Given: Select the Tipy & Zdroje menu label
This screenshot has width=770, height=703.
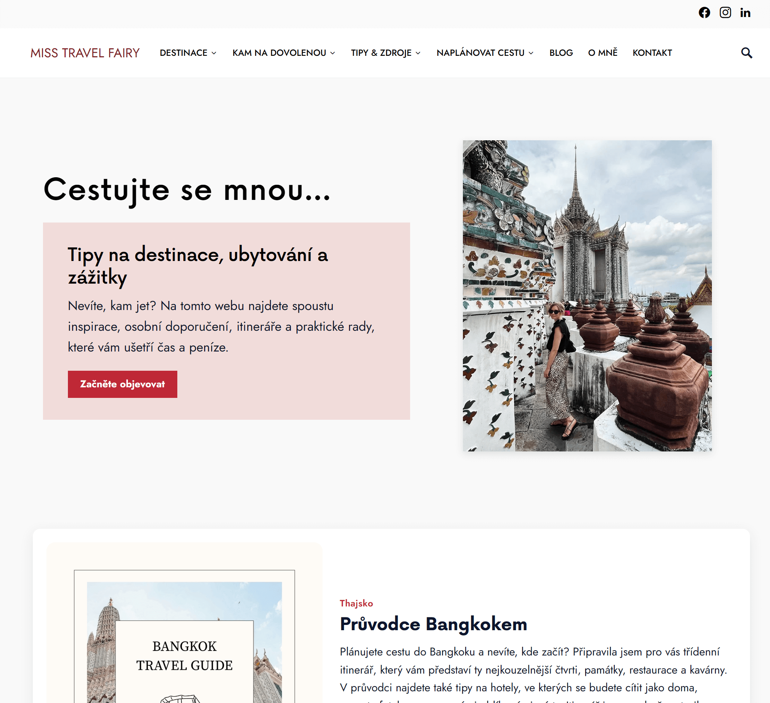Looking at the screenshot, I should (381, 53).
